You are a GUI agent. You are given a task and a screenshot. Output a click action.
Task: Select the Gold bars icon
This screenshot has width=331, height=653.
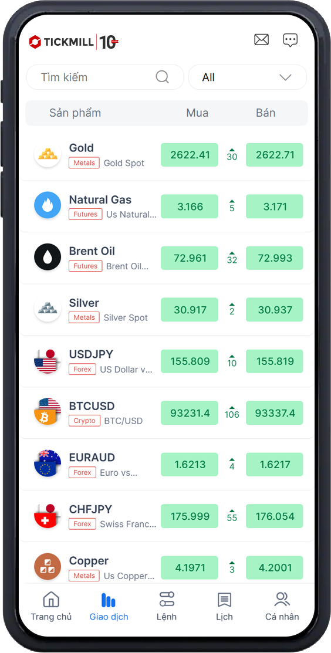[48, 154]
